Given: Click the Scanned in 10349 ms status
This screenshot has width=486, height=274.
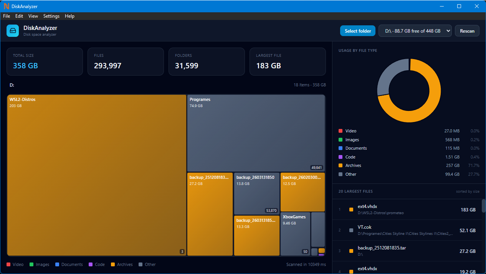Looking at the screenshot, I should [306, 264].
